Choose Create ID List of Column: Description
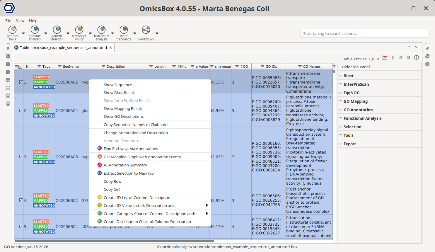435x252 pixels. point(150,197)
